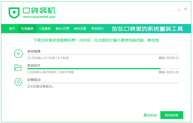
Task: Click the 正在匹配设备驱动 status text
Action: click(41, 87)
